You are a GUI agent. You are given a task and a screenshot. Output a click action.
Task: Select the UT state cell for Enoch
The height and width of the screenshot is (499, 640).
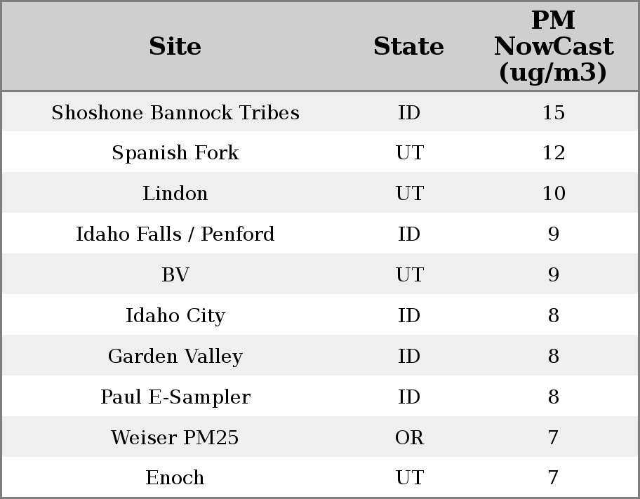[x=409, y=478]
